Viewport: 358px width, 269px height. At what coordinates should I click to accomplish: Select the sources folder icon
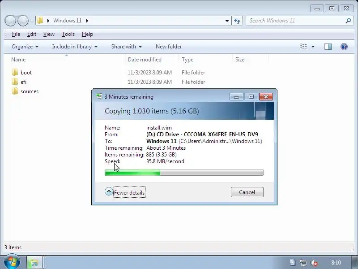[x=15, y=91]
